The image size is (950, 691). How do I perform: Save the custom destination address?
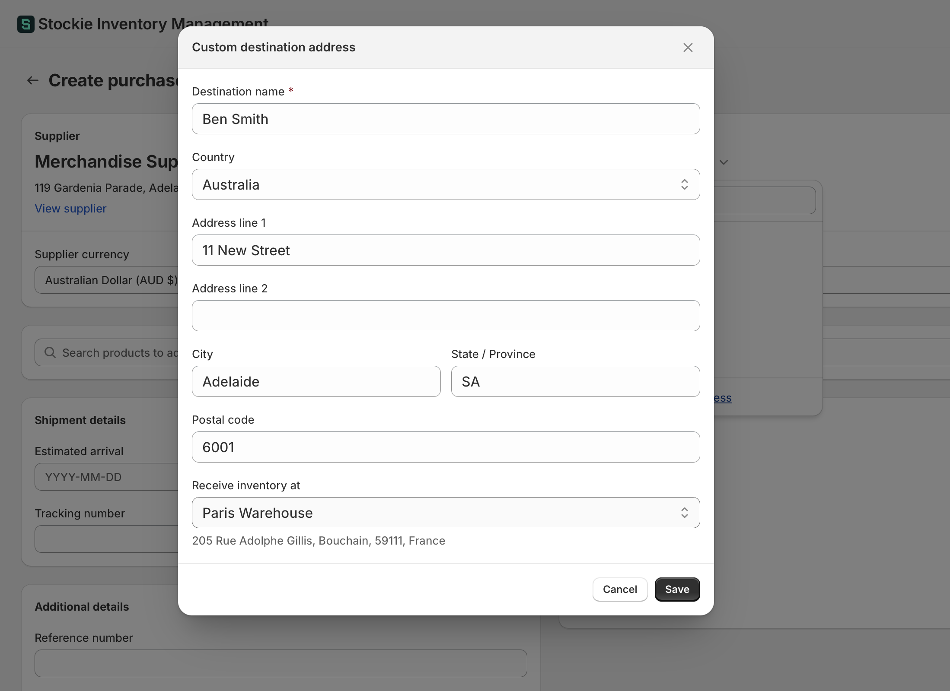(x=677, y=589)
